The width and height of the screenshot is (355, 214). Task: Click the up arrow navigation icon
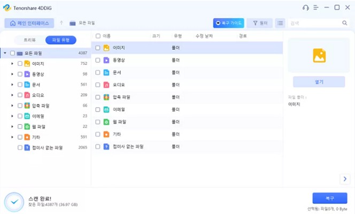[x=61, y=23]
